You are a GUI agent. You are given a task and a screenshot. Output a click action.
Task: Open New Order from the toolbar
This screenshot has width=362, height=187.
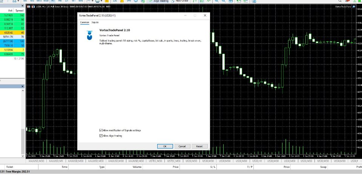coord(180,1)
